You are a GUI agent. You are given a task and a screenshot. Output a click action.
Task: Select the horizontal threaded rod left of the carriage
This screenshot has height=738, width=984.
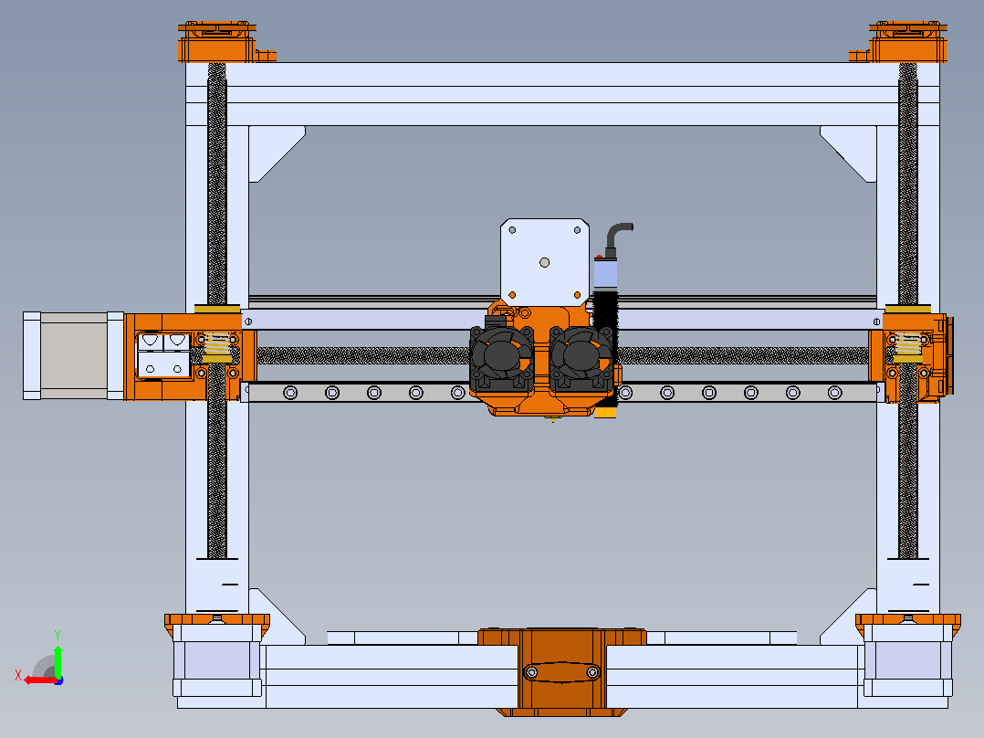pos(362,355)
